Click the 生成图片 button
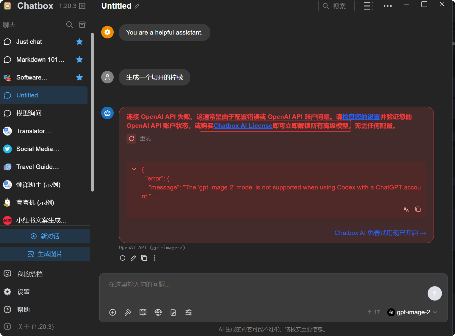Image resolution: width=455 pixels, height=336 pixels. 45,254
